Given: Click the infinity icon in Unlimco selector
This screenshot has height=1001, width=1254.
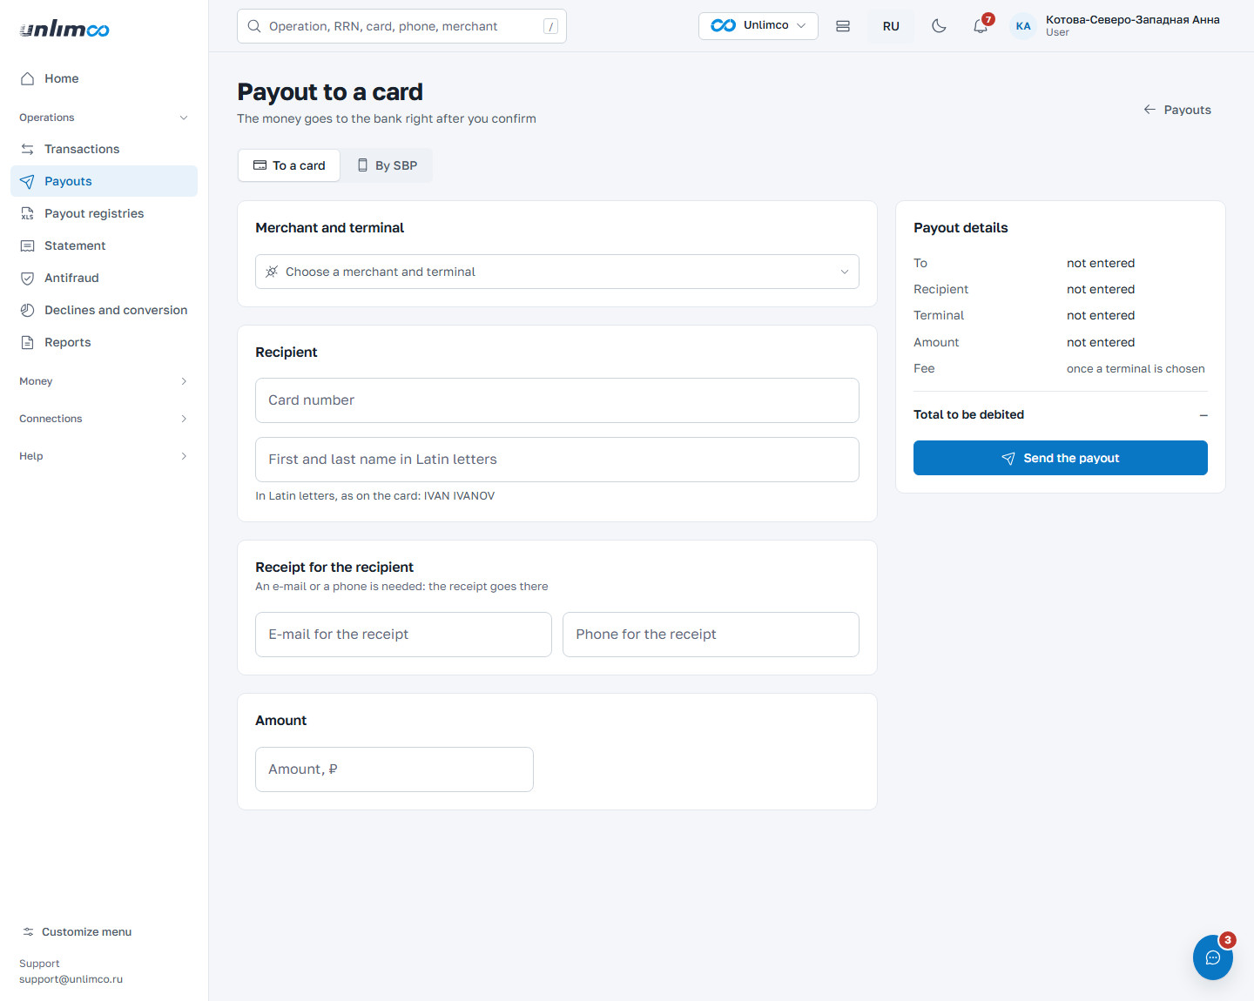Looking at the screenshot, I should (723, 25).
